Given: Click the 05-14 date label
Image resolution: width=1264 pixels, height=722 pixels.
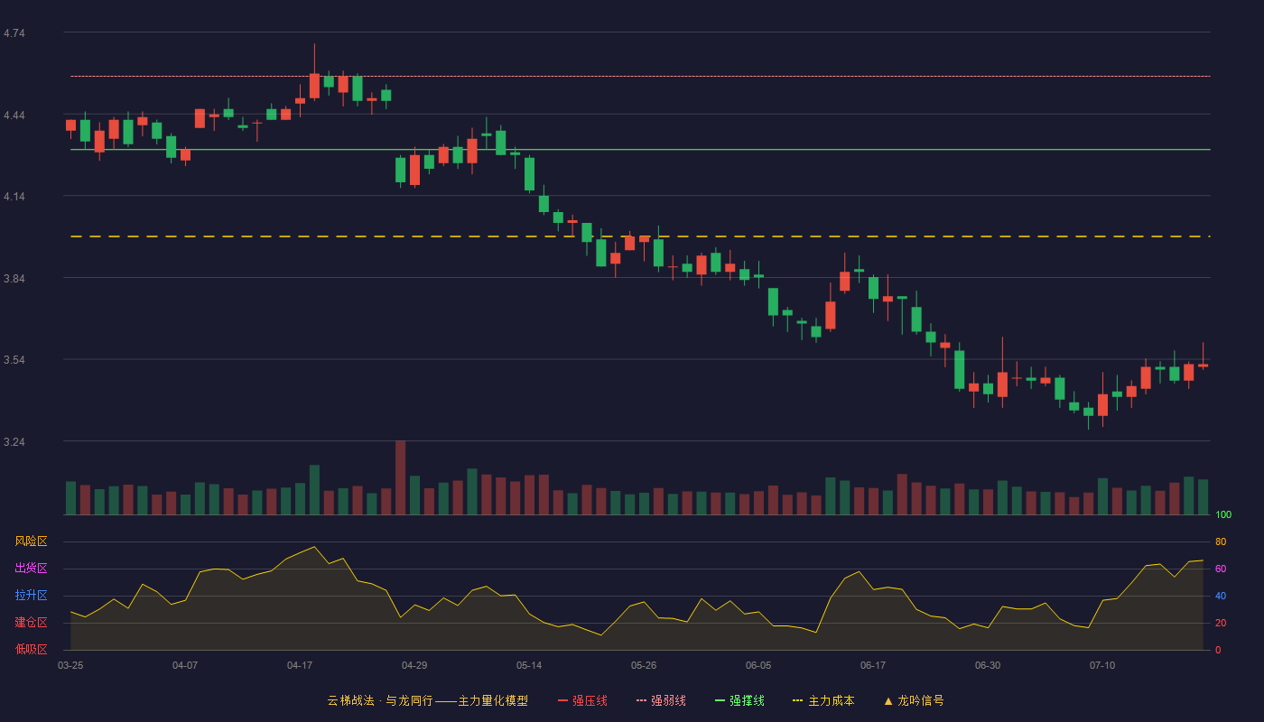Looking at the screenshot, I should pos(529,665).
